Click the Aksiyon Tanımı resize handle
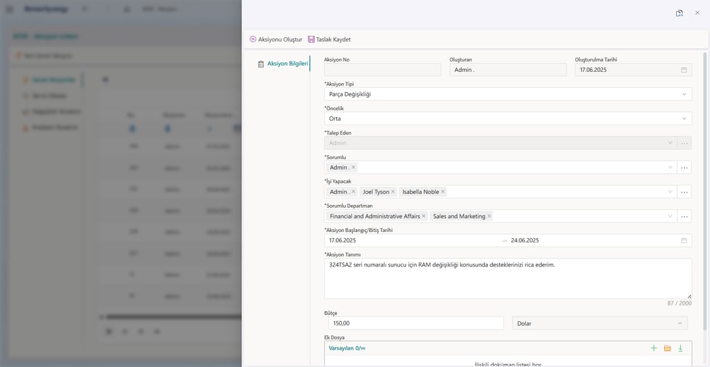Screen dimensions: 710x367 tap(689, 296)
